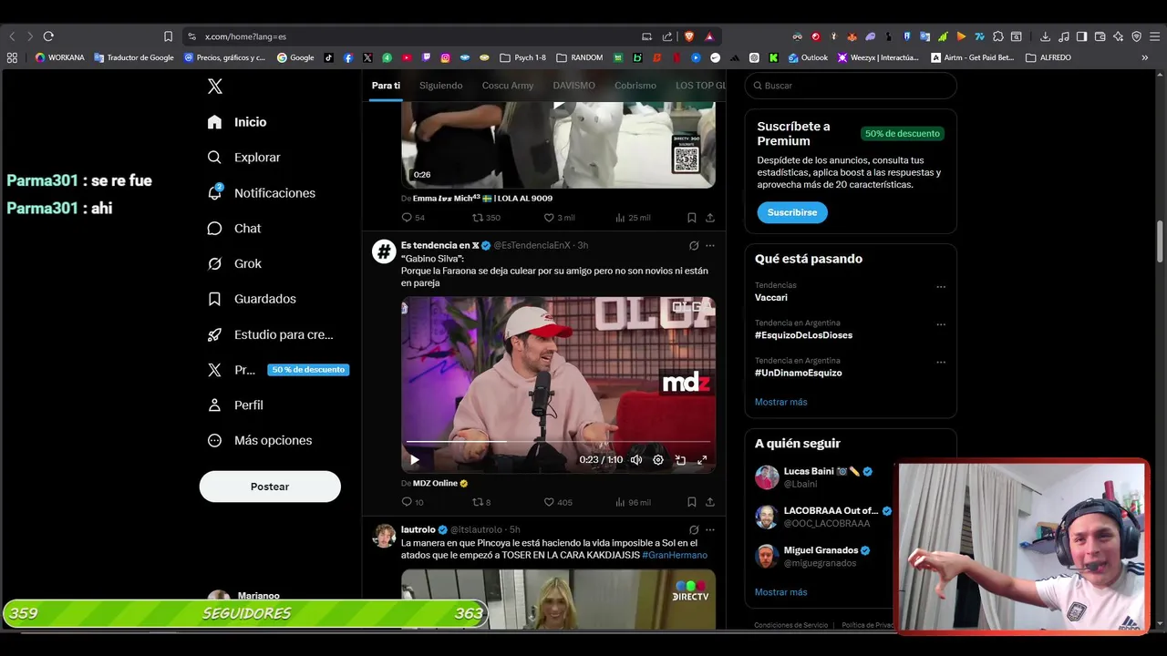Viewport: 1167px width, 656px height.
Task: Mute the MDZ video
Action: click(x=636, y=460)
